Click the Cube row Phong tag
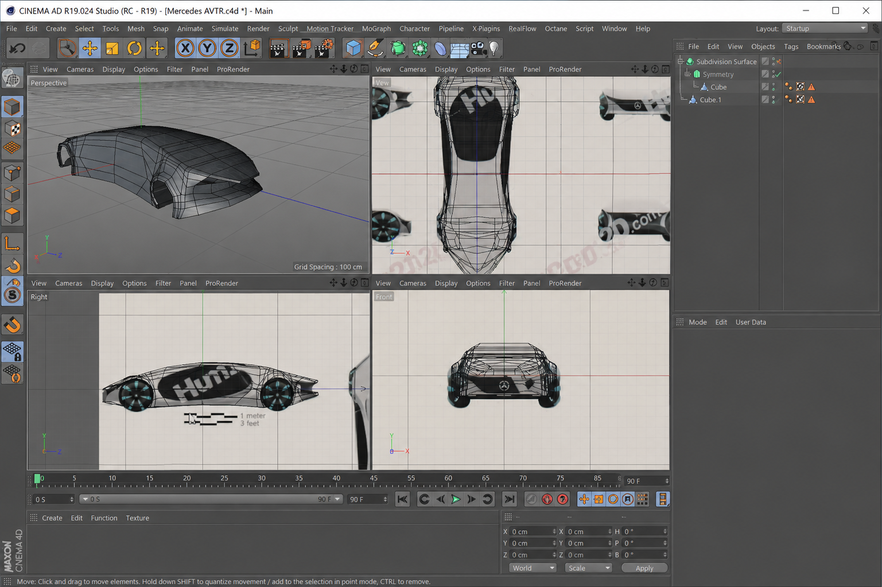The image size is (882, 587). 788,87
